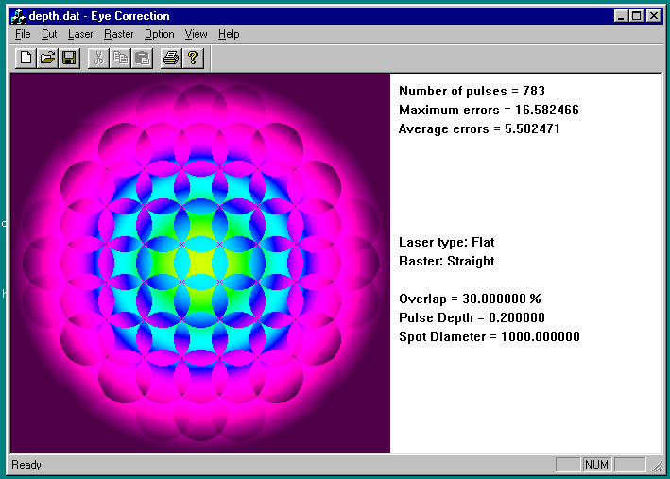Viewport: 670px width, 479px height.
Task: Open a file with the folder icon
Action: tap(47, 58)
